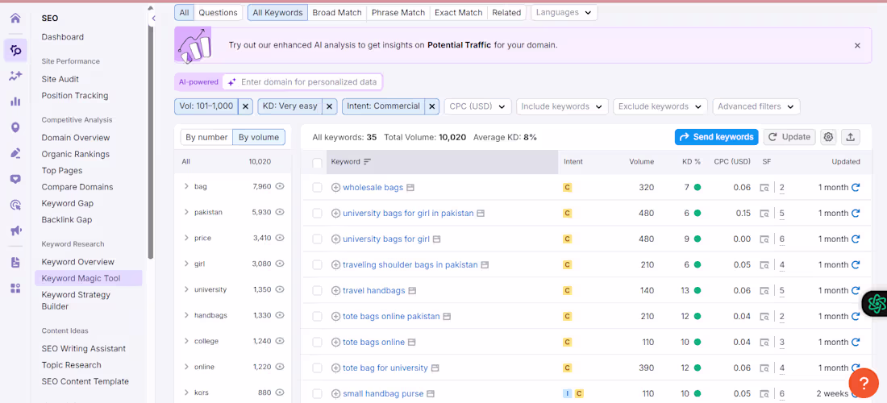887x403 pixels.
Task: Dismiss the AI analysis banner
Action: (858, 45)
